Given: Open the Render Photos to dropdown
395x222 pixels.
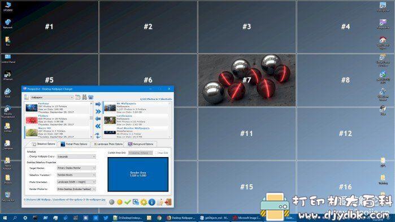Looking at the screenshot, I should click(76, 189).
